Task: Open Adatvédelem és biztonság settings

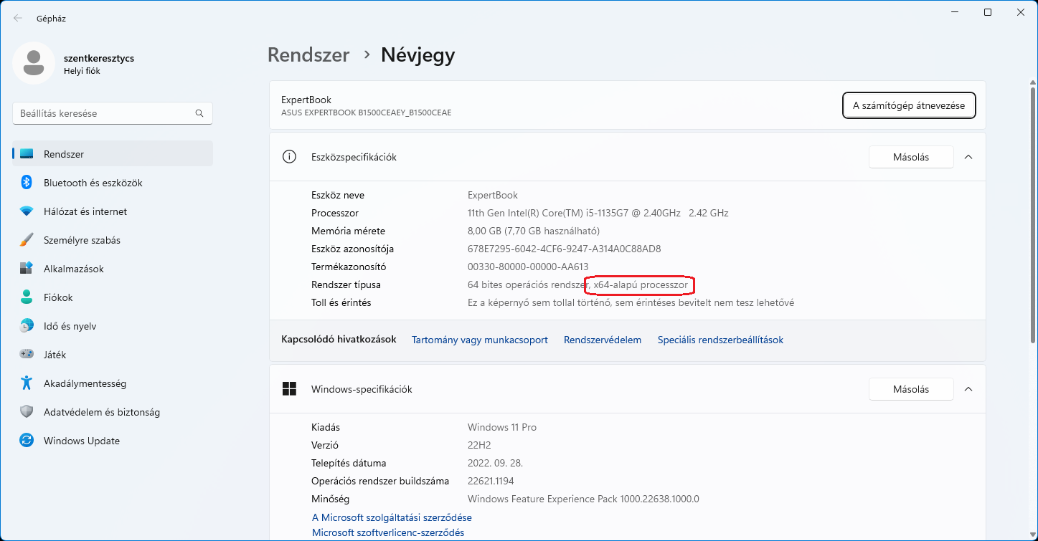Action: coord(113,412)
